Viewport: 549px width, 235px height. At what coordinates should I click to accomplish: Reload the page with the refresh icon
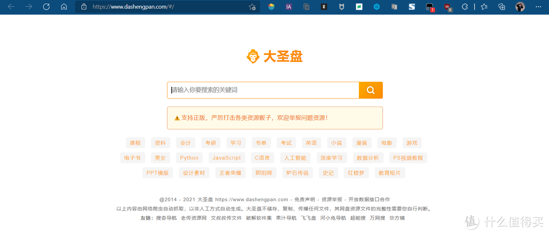46,7
